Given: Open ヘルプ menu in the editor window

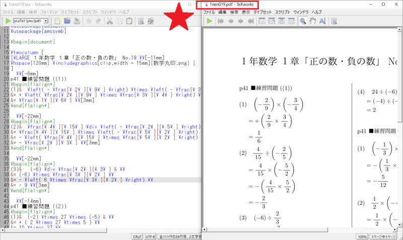Looking at the screenshot, I should tap(124, 12).
